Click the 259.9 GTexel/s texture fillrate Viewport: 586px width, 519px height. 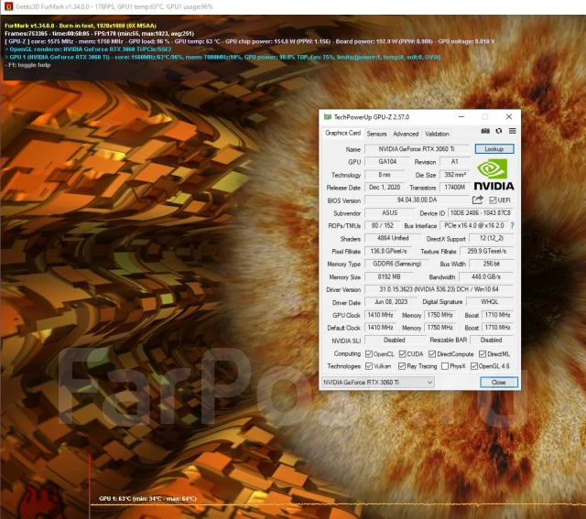click(x=486, y=251)
